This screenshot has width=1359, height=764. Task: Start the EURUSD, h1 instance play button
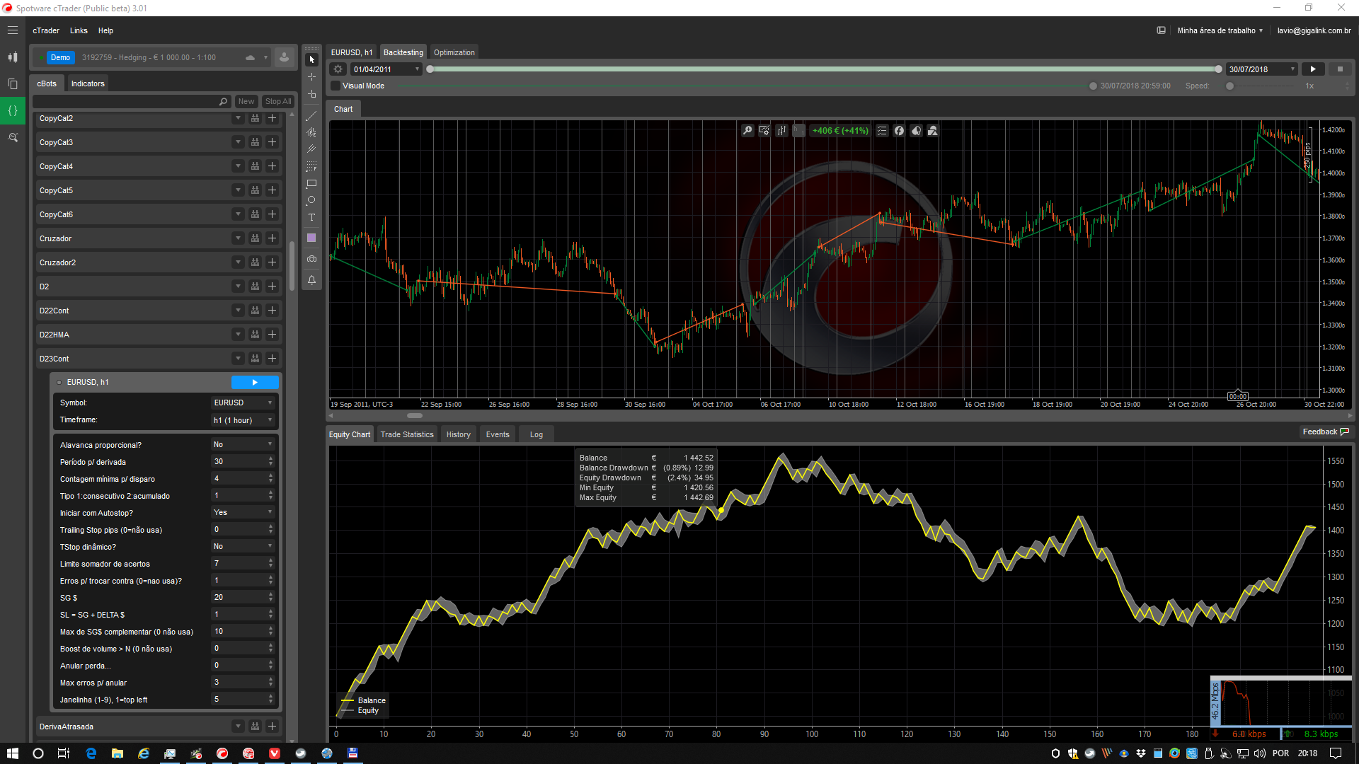click(255, 383)
